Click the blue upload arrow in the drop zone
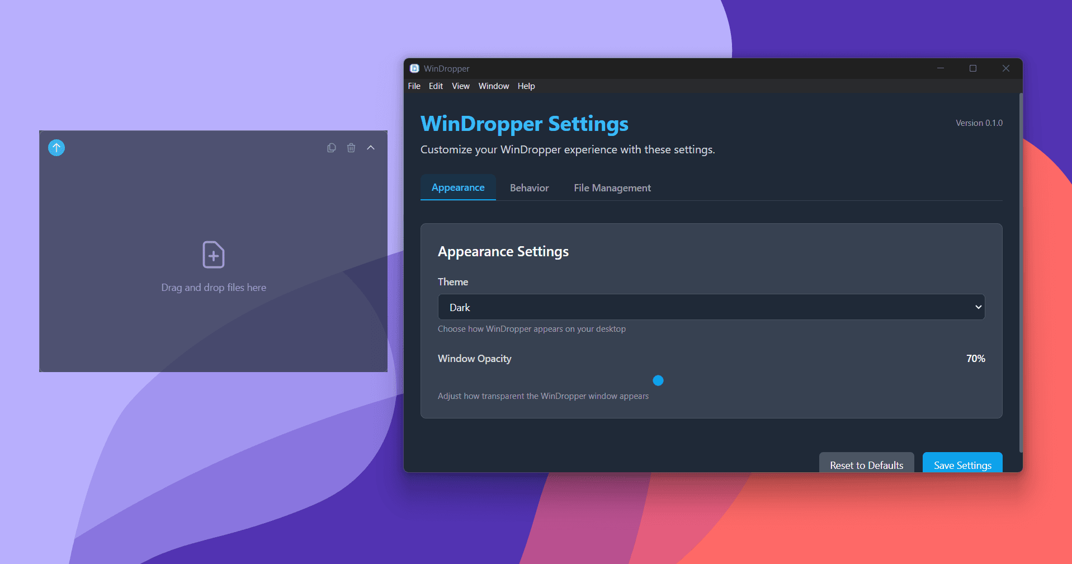 [x=56, y=148]
